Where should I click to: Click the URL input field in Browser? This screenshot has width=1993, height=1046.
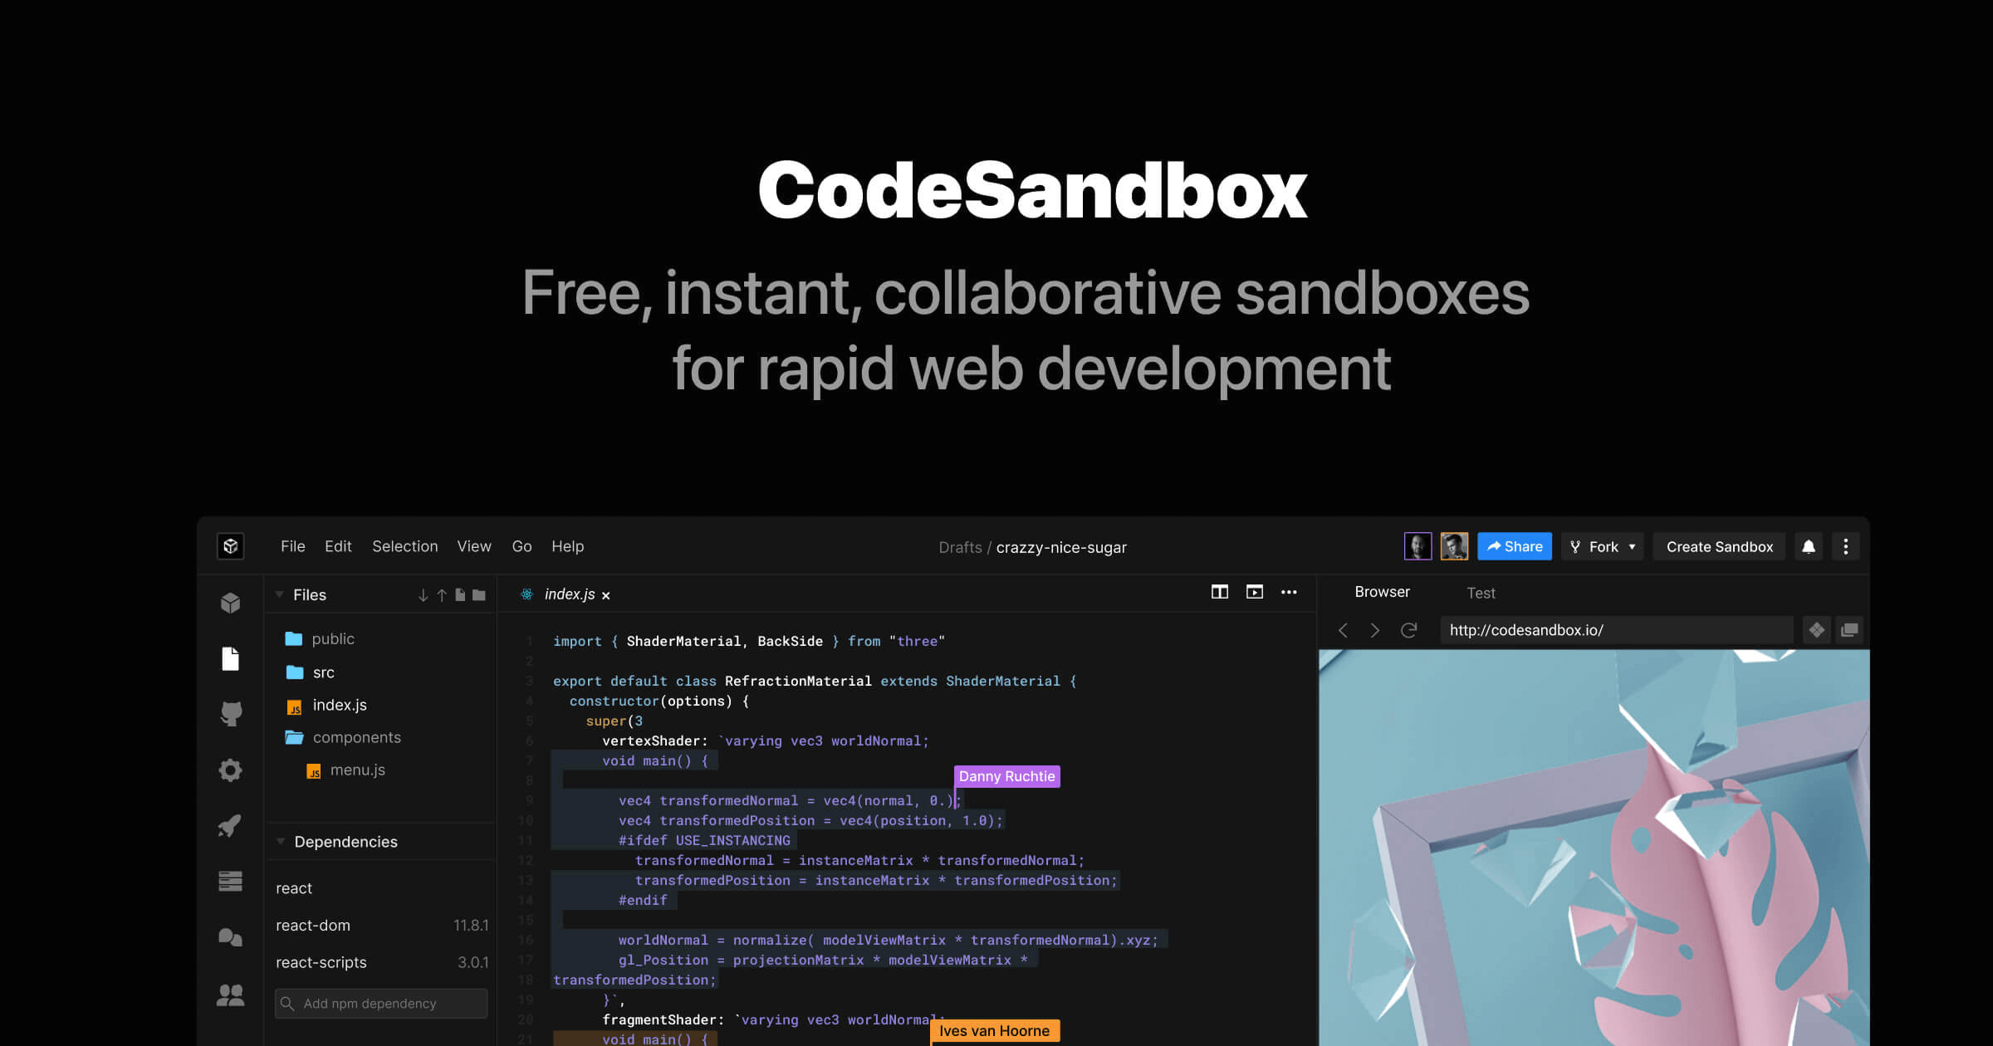pos(1612,630)
